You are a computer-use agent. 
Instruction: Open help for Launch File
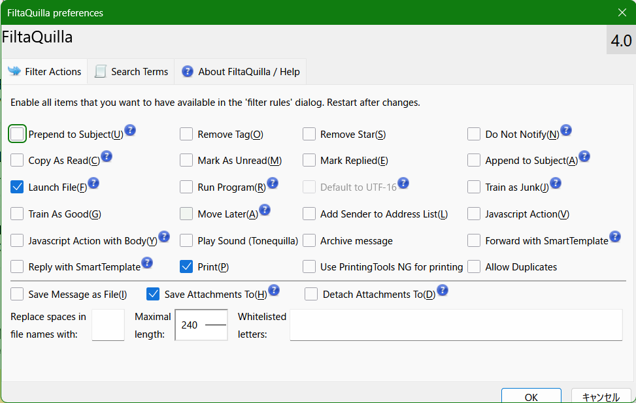tap(93, 183)
